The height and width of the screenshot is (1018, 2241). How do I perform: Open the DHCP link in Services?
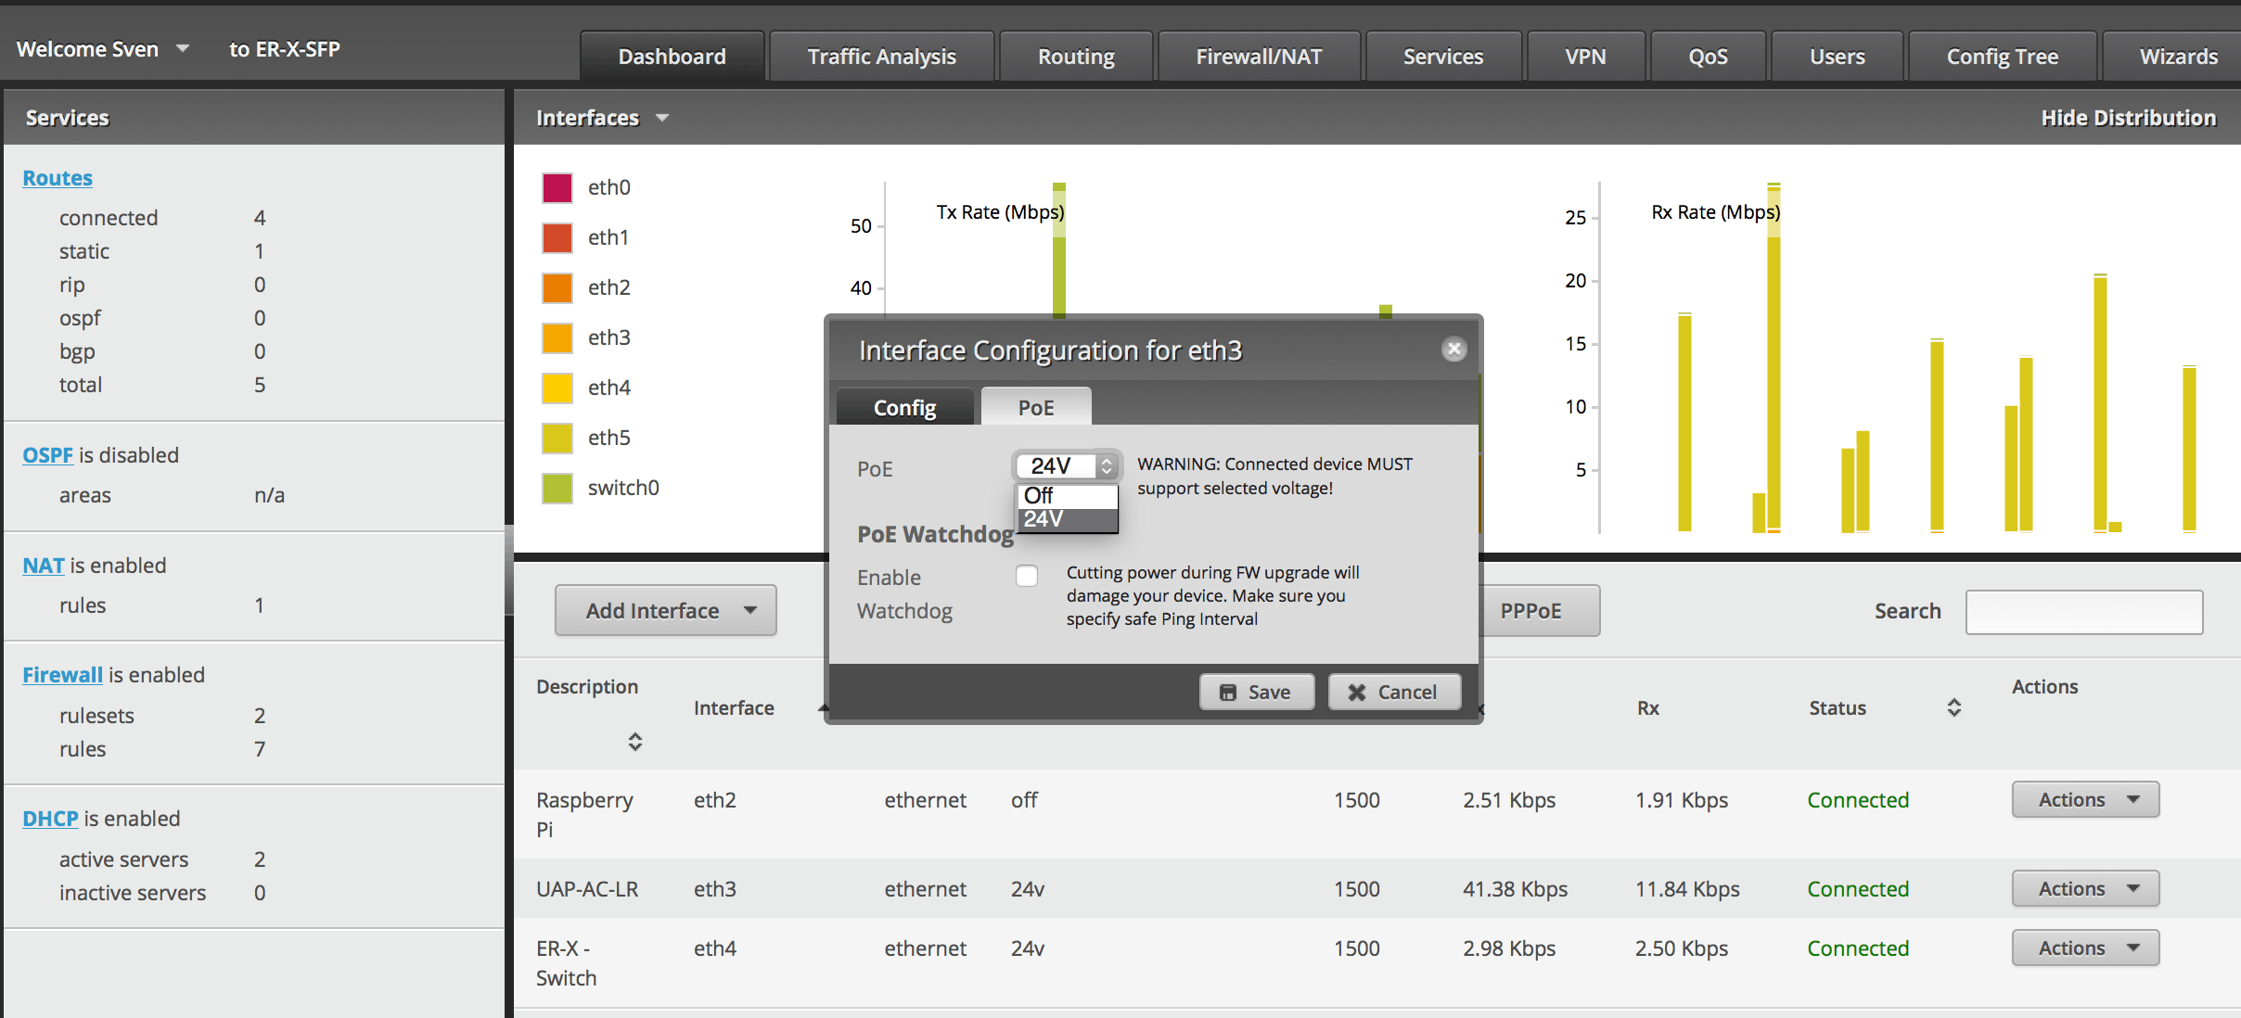(x=50, y=819)
